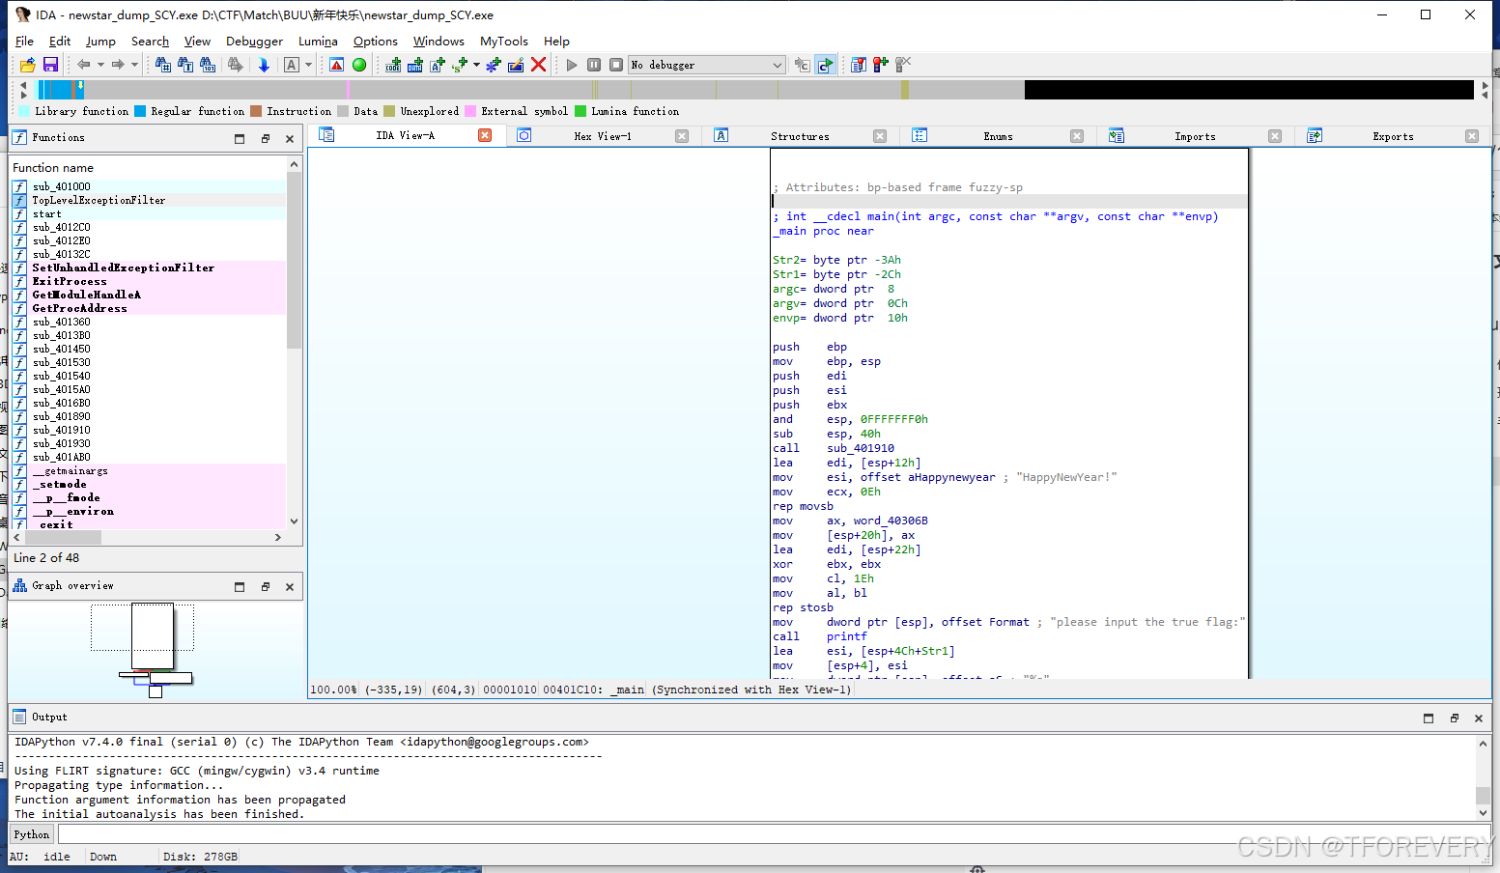Click the blue asterisk toolbar icon
Viewport: 1500px width, 873px height.
click(494, 65)
